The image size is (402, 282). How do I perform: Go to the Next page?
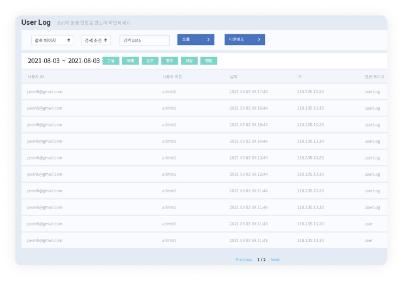point(275,259)
